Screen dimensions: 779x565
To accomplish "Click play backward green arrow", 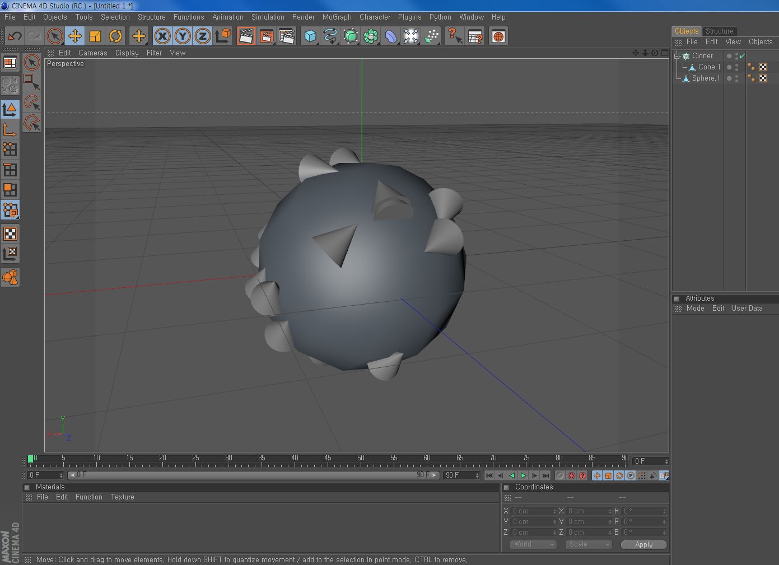I will 512,475.
